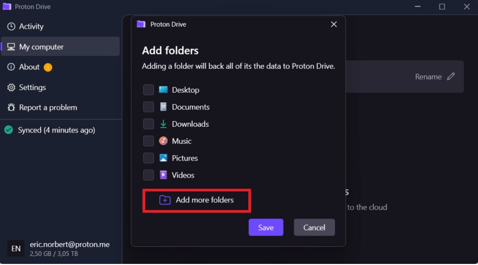This screenshot has height=265, width=478.
Task: Click the Music note icon
Action: coord(163,141)
